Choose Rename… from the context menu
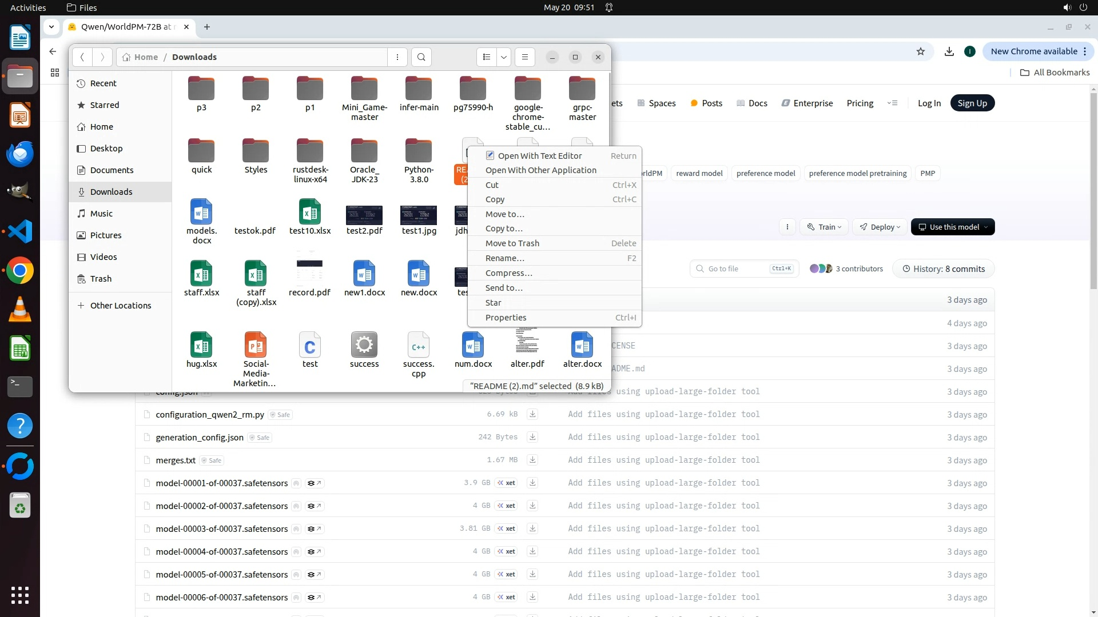Image resolution: width=1098 pixels, height=617 pixels. [x=504, y=258]
